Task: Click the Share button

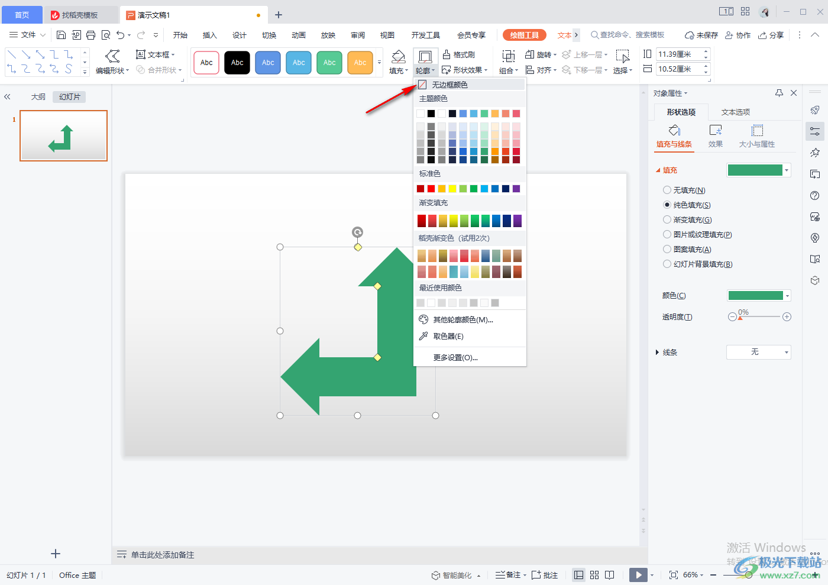Action: (771, 35)
